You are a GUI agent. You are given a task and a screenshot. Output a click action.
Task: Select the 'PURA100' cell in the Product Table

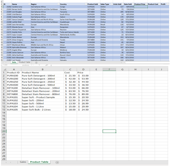[x=14, y=76]
